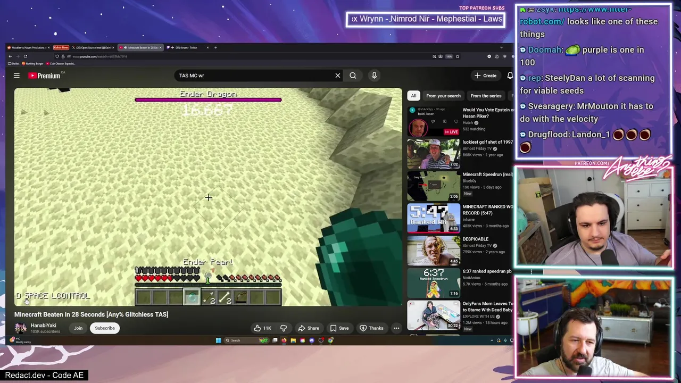Image resolution: width=681 pixels, height=383 pixels.
Task: Run search with the magnifier button
Action: tap(353, 76)
